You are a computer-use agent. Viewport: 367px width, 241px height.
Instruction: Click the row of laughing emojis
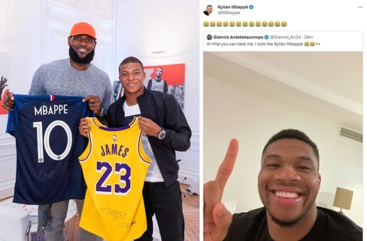click(245, 24)
